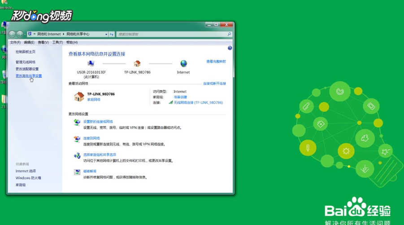Open 无线网络连接 (TP-LINK_98D786) link
The width and height of the screenshot is (404, 225).
click(198, 102)
